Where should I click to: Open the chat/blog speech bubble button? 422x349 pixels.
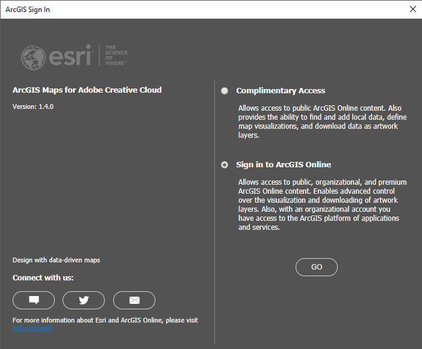34,300
